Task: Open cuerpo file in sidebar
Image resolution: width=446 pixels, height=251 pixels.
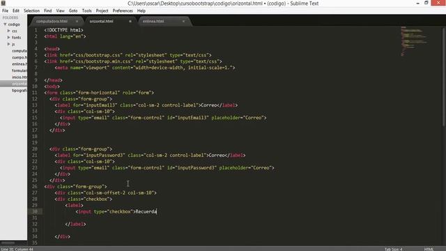Action: click(19, 57)
